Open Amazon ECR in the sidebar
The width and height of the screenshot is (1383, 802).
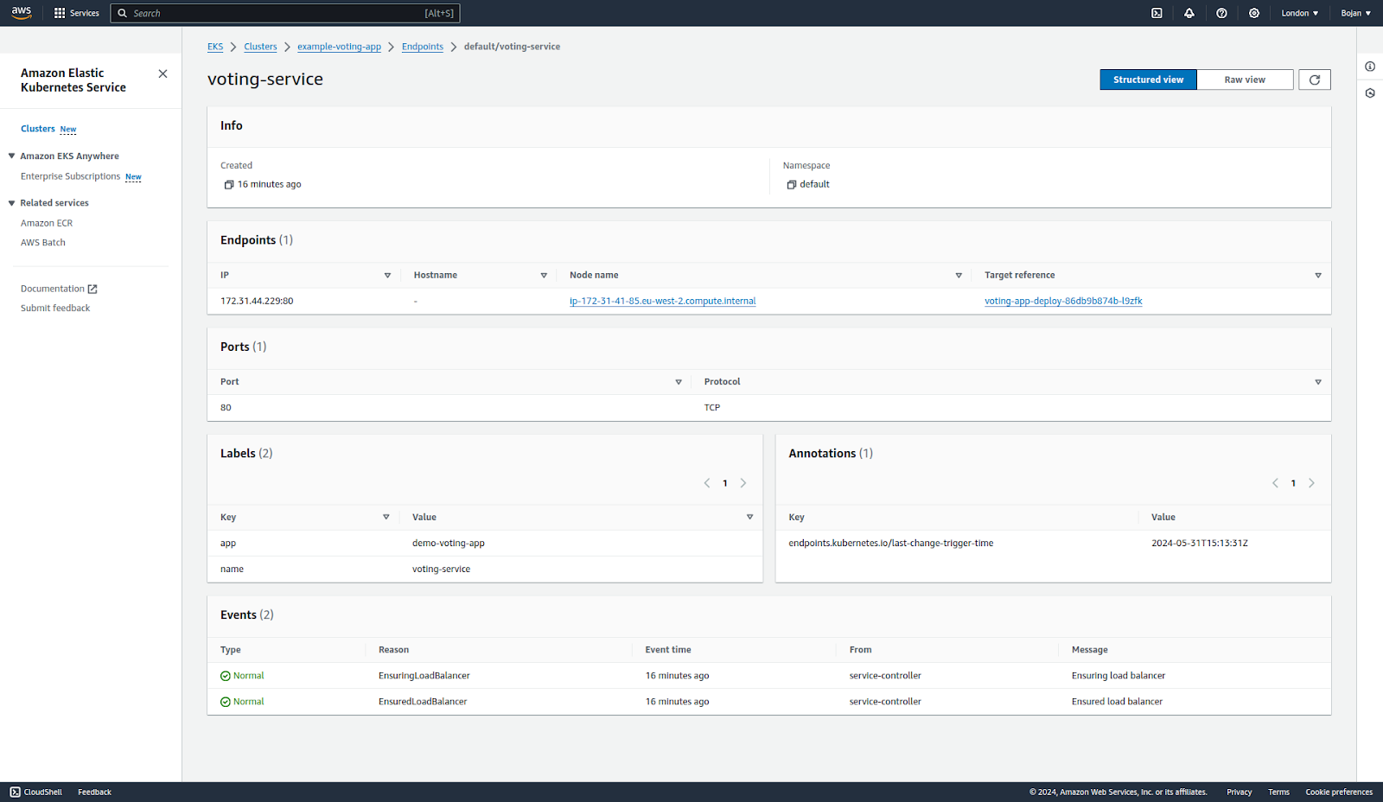[x=47, y=223]
